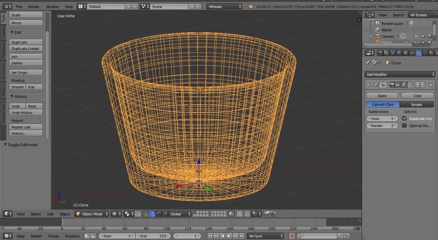Open the Object Data triangle tab
438x240 pixels.
425,53
